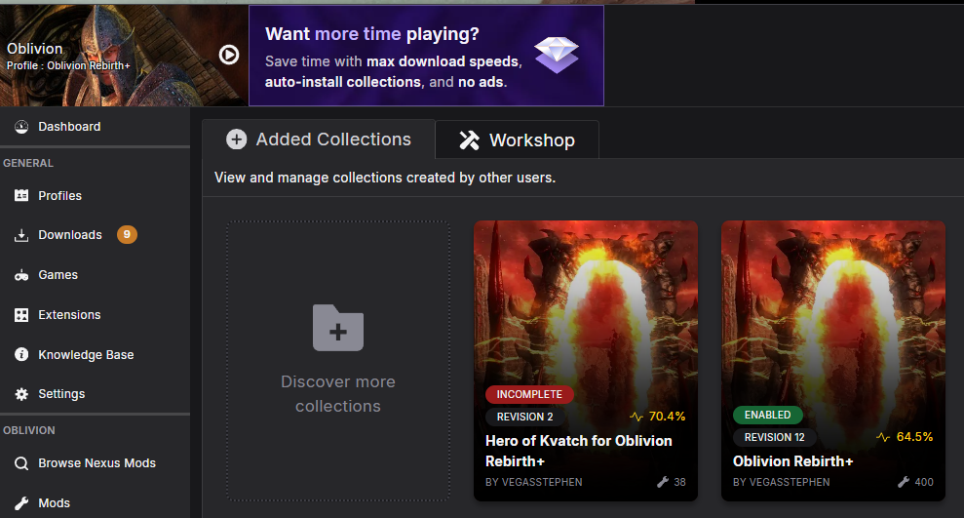Click the pulse icon beside 64.5%

pyautogui.click(x=883, y=437)
